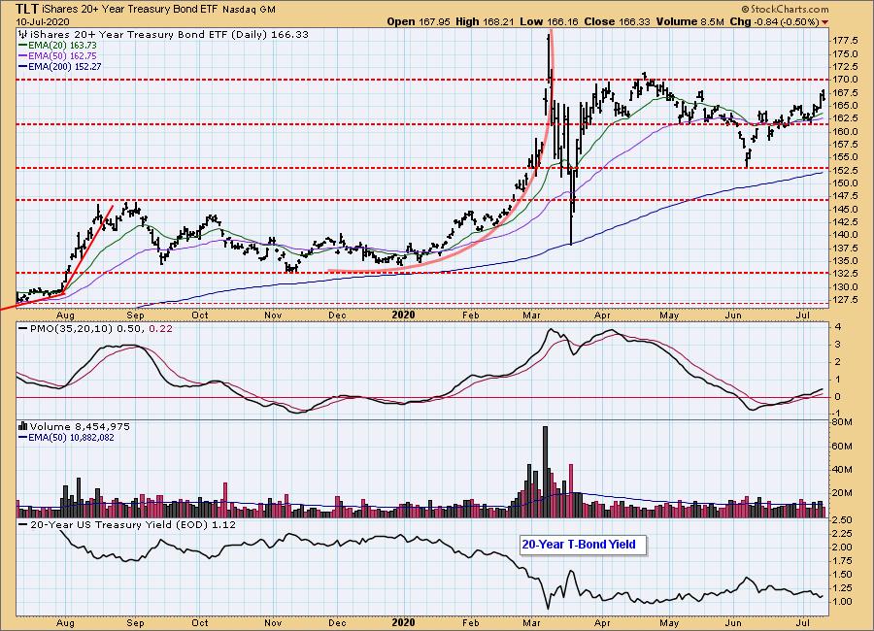This screenshot has width=874, height=631.
Task: Click the iShares 20+ Year Treasury Bond ETF title
Action: coord(130,10)
